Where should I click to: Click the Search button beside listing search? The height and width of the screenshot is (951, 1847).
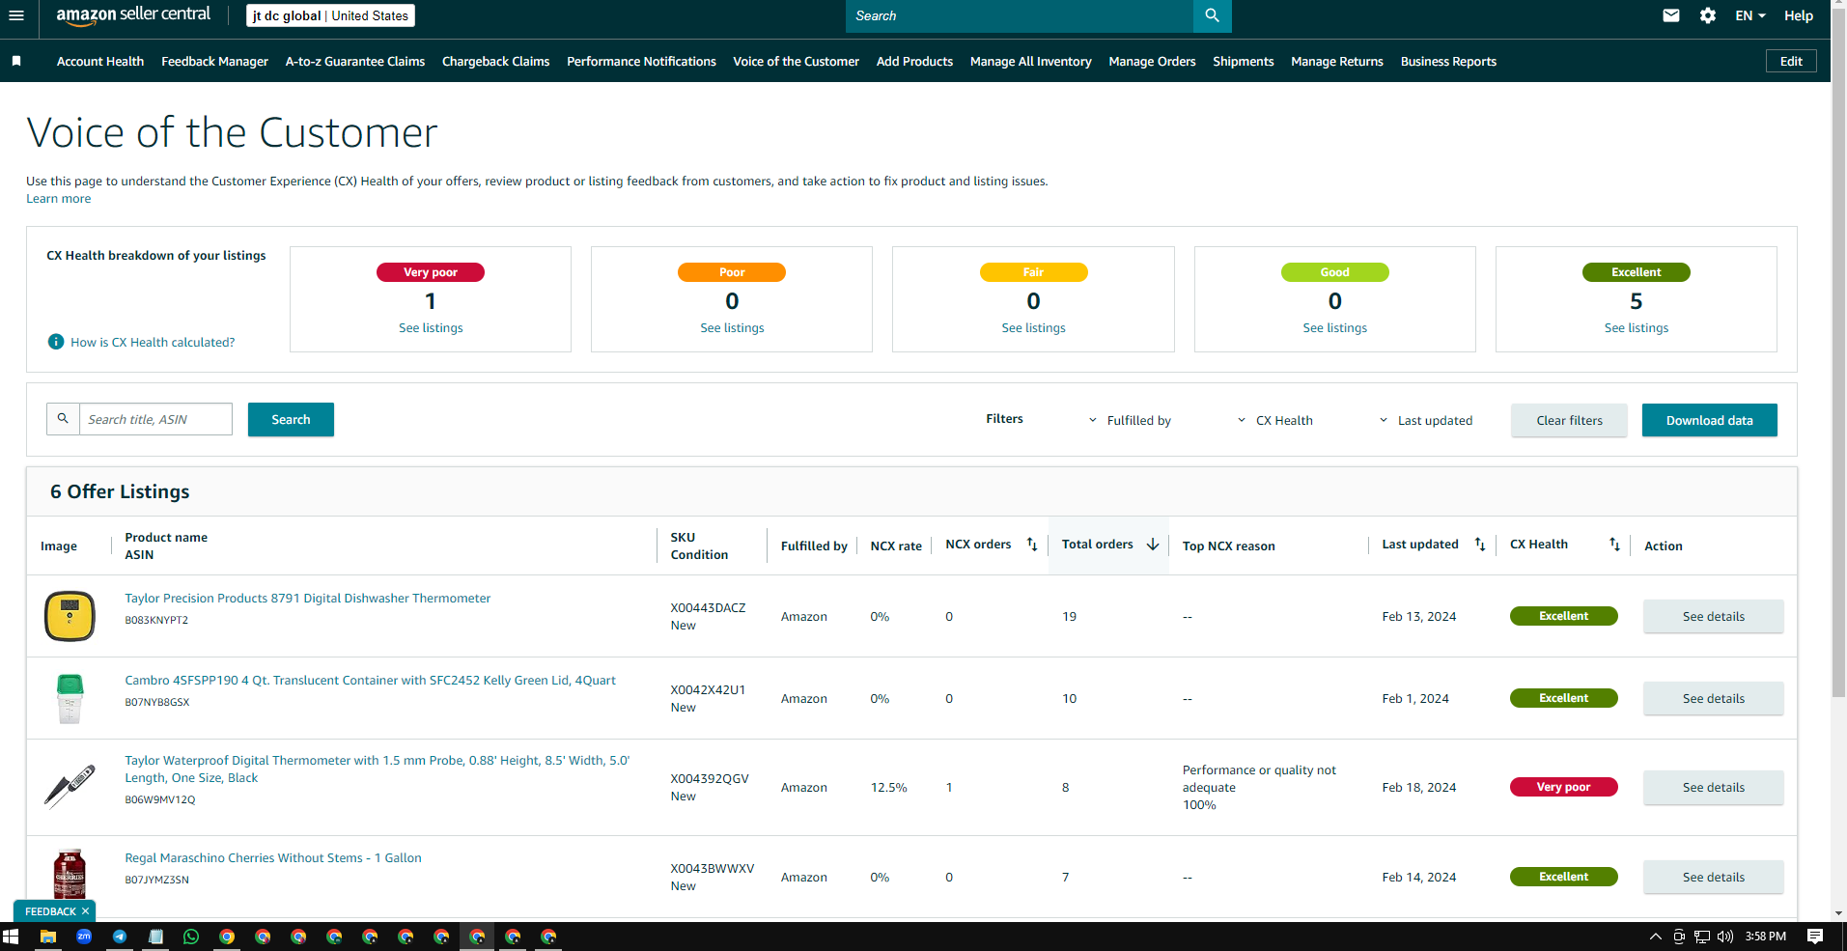click(291, 419)
